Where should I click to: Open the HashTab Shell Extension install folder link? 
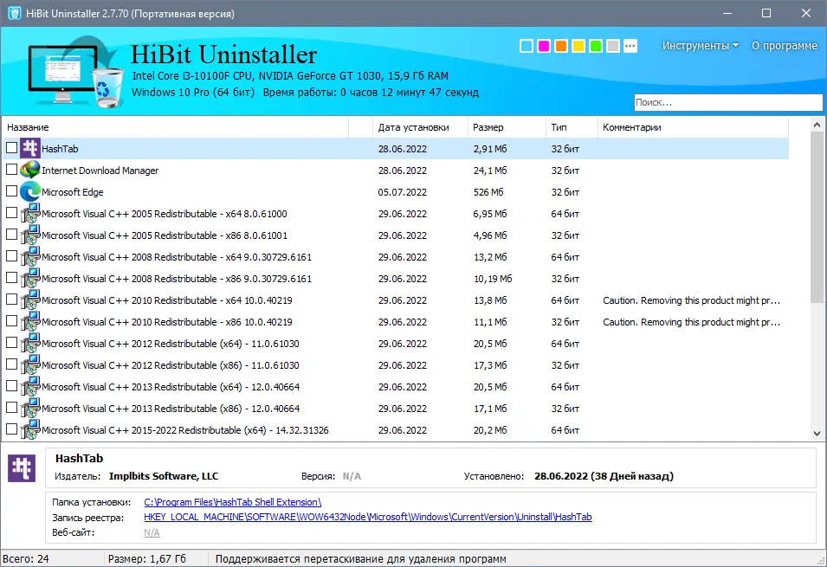[233, 502]
